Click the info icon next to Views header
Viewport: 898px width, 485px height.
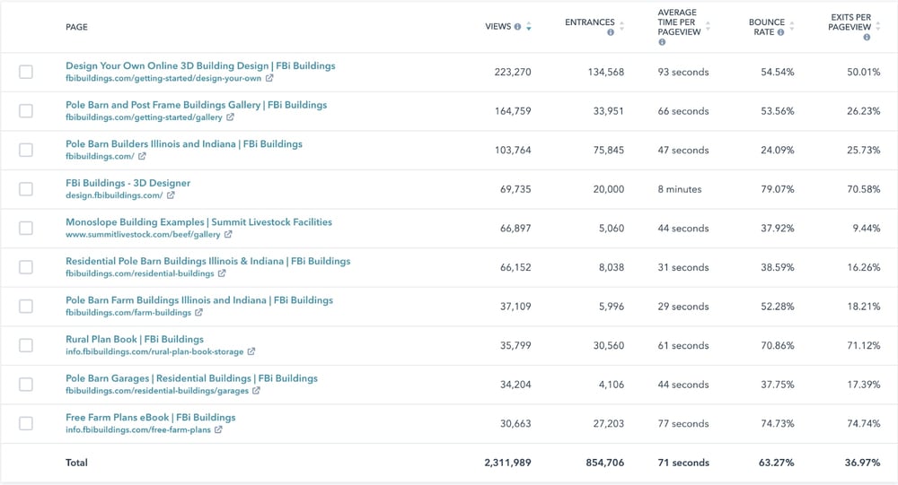[517, 27]
